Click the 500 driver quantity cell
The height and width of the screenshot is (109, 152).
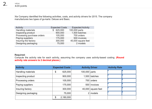[x=81, y=85]
